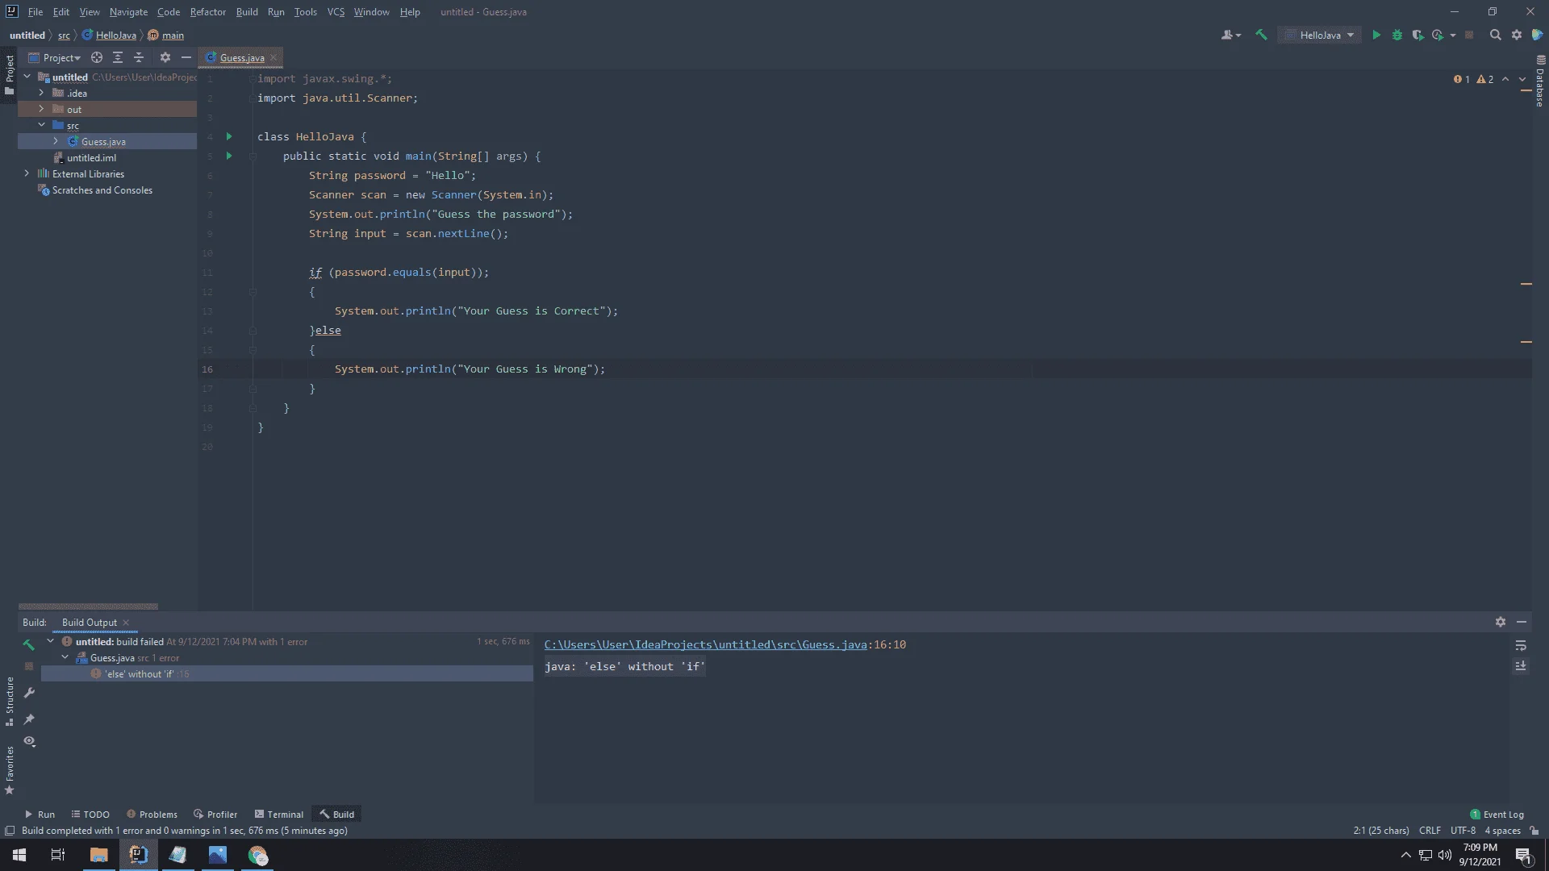This screenshot has height=871, width=1549.
Task: Change line separator CRLF in the status bar
Action: click(1430, 831)
